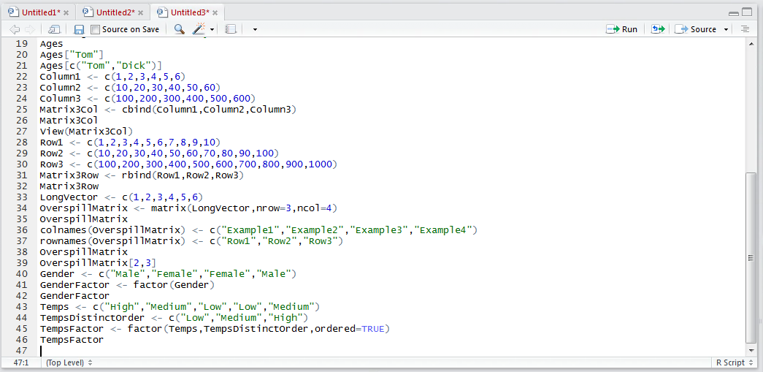Click GenderFactor on line 42
Screen dimensions: 763x372
[74, 296]
